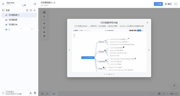This screenshot has width=180, height=96.
Task: Locate the root node with the home icon
Action: click(159, 94)
